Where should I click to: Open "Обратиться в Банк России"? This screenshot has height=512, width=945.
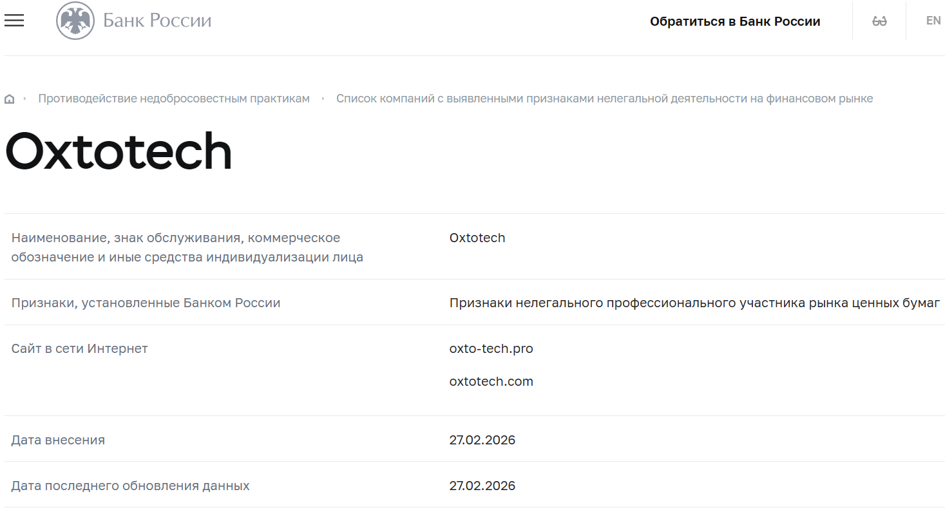pos(736,21)
